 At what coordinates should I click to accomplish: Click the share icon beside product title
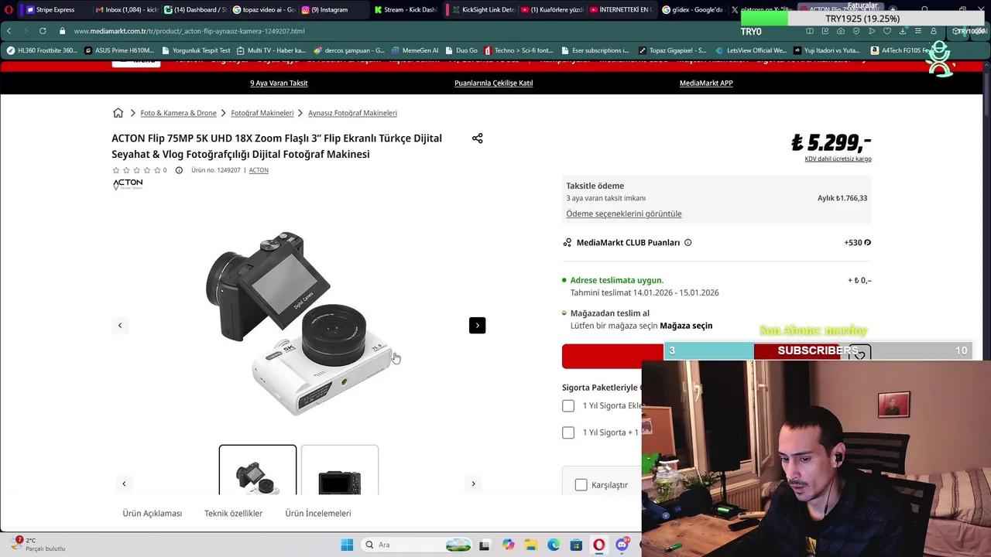click(x=477, y=138)
